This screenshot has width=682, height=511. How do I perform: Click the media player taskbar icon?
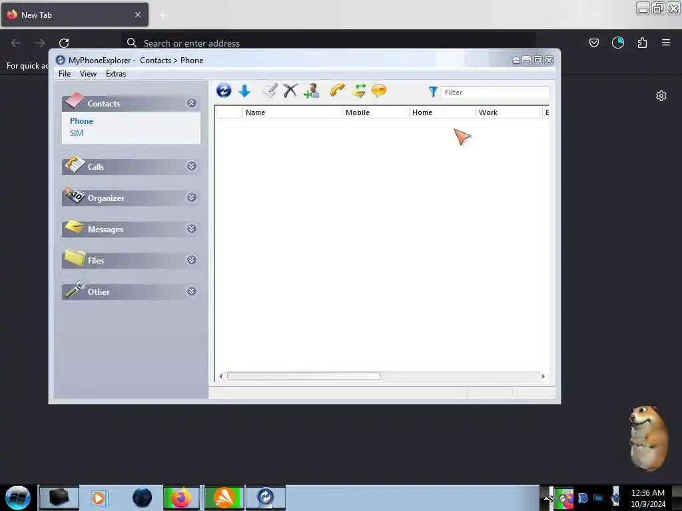click(99, 498)
